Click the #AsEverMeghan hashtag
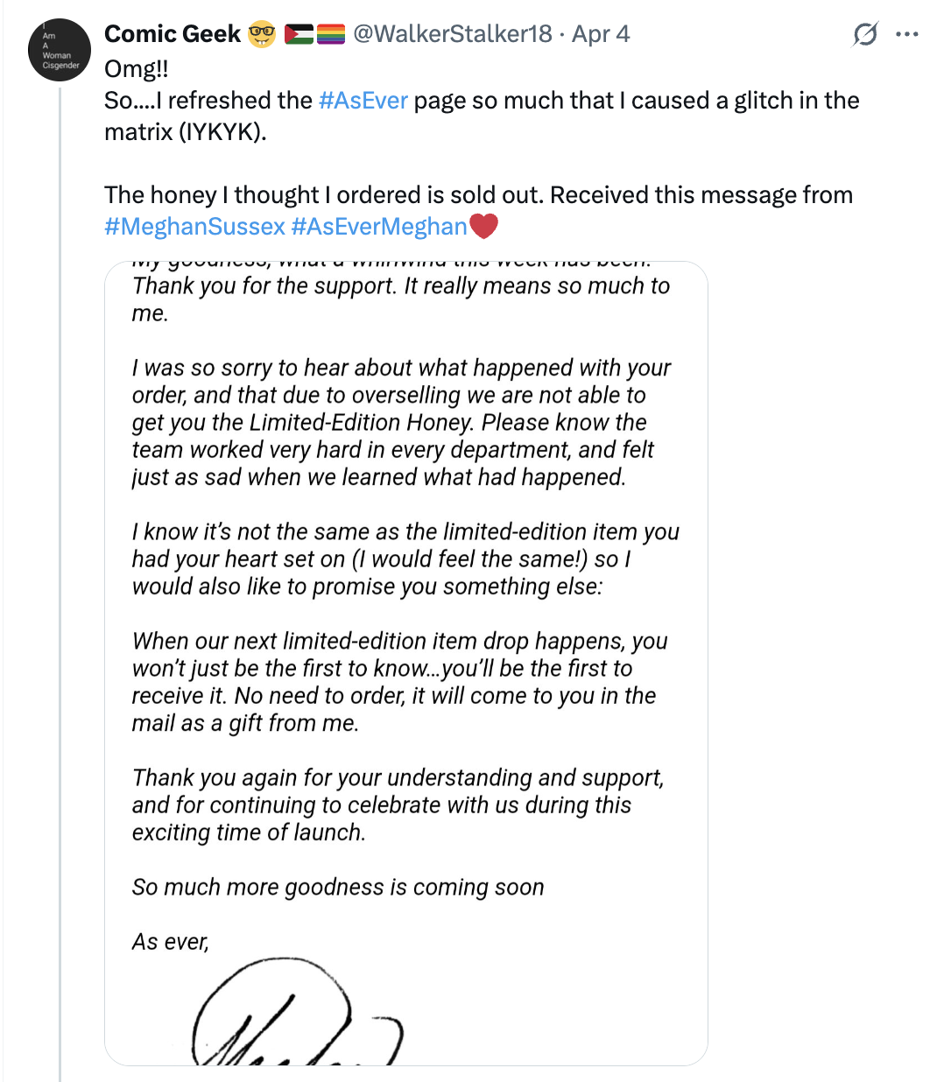Image resolution: width=944 pixels, height=1082 pixels. click(x=378, y=226)
